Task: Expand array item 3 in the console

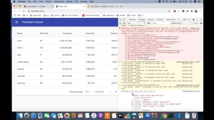Action: (x=132, y=106)
